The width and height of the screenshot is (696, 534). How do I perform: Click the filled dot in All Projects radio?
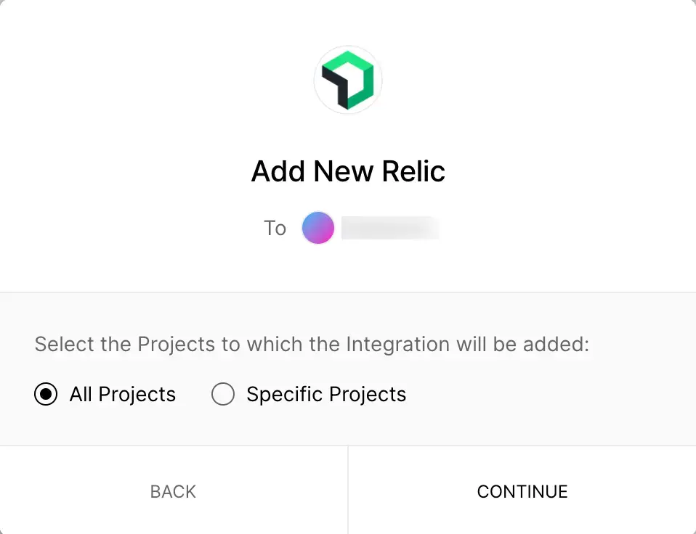tap(46, 395)
